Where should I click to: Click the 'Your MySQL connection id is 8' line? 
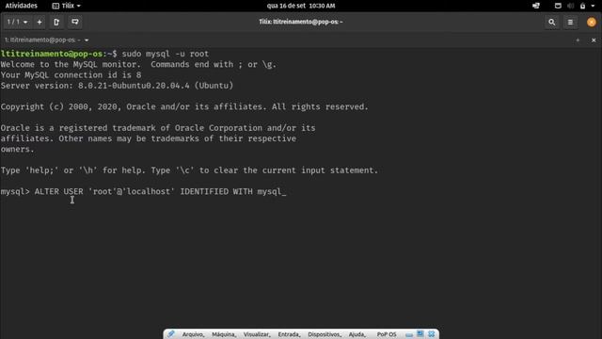[71, 75]
